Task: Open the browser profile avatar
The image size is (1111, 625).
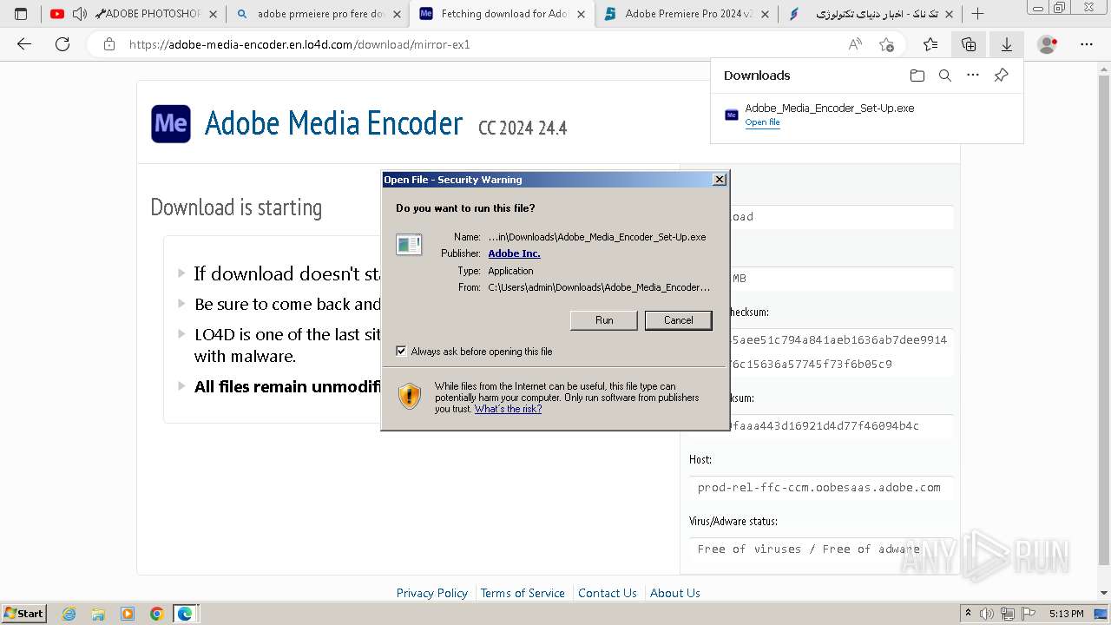Action: point(1048,44)
